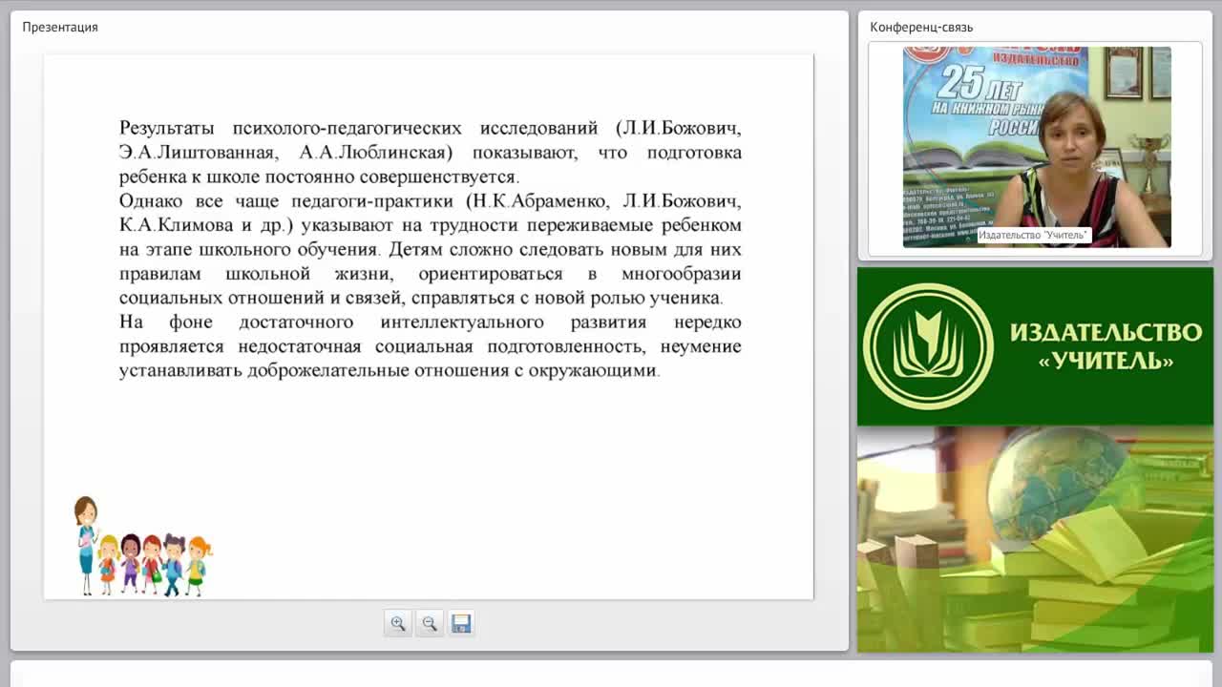Click the ИЗДАТЕЛЬСТВО «УЧИТЕЛЬ» banner text

coord(1106,346)
